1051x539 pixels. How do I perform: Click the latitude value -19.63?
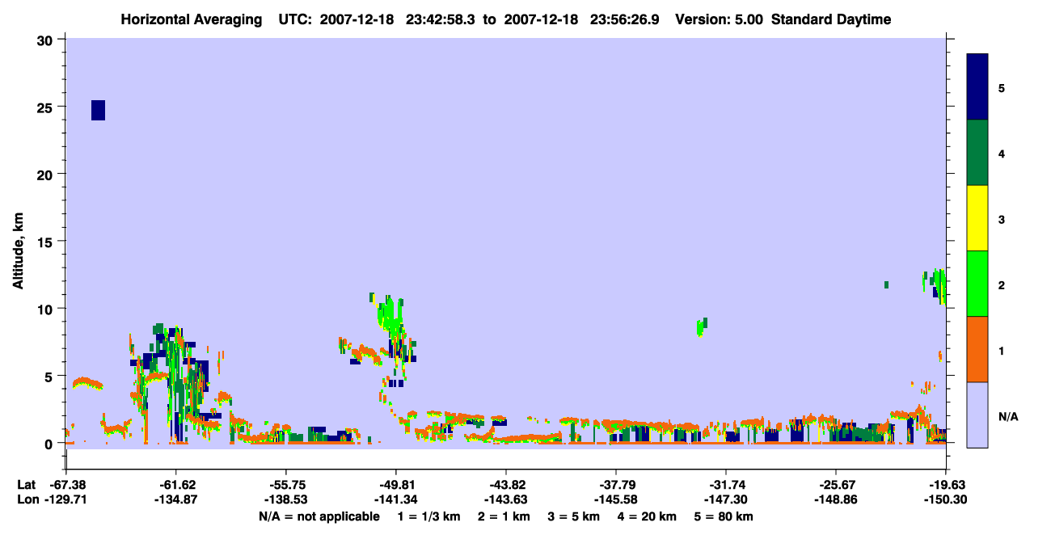[946, 484]
